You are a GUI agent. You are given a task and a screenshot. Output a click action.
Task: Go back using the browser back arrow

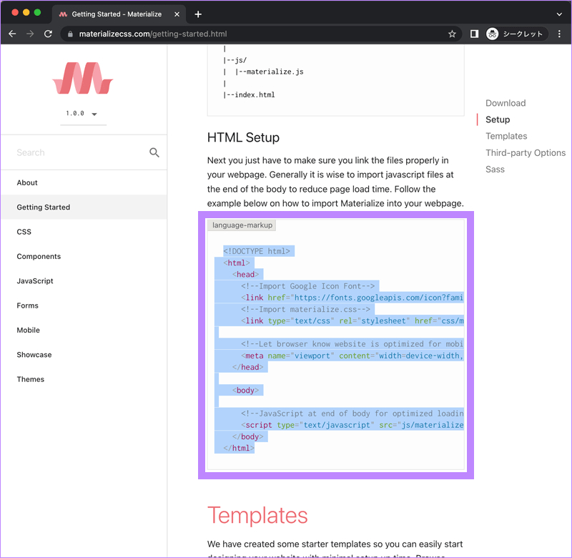click(x=12, y=34)
